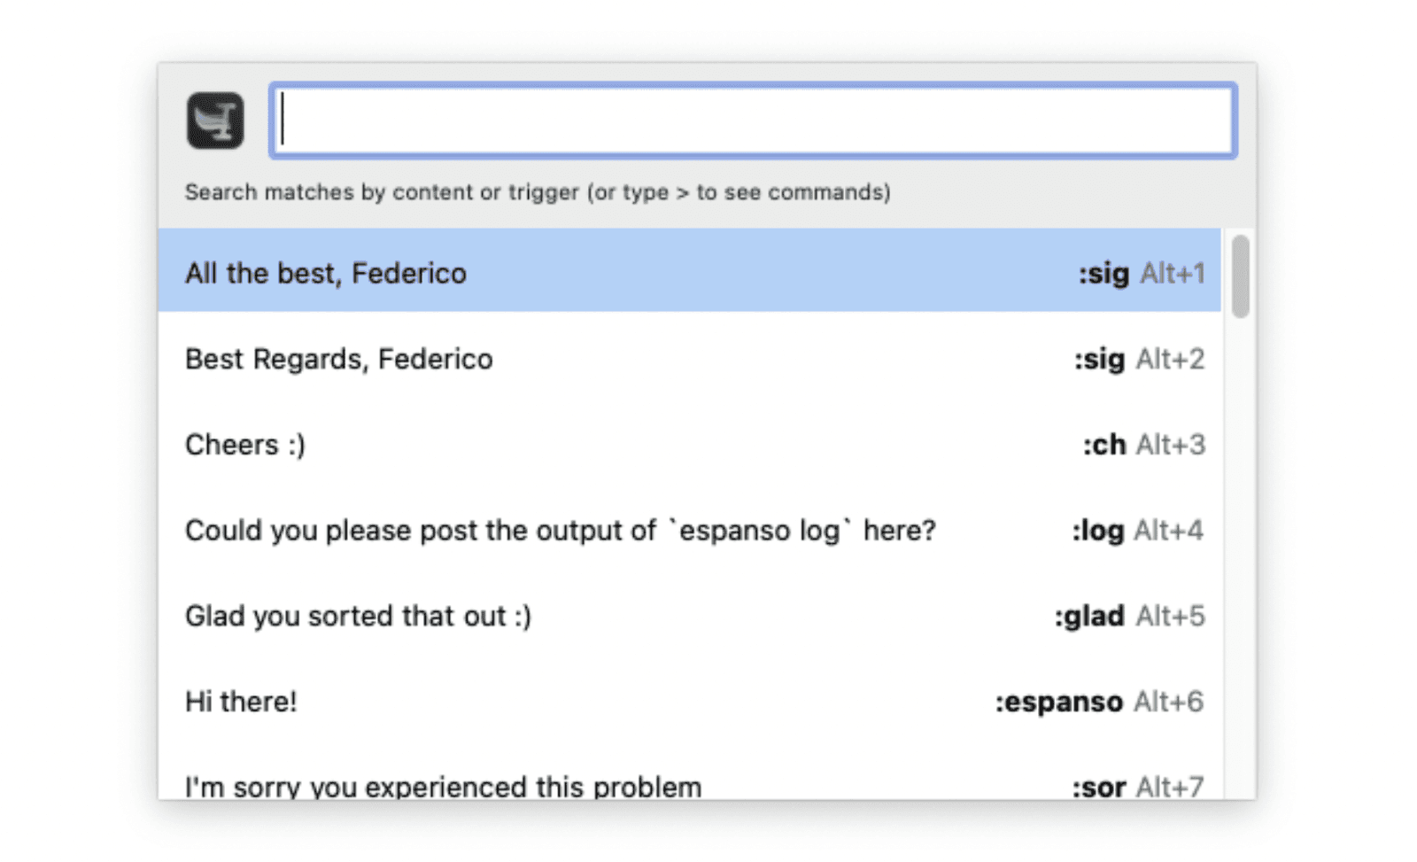Click the ':sor' trigger label
This screenshot has width=1417, height=862.
(x=1099, y=787)
